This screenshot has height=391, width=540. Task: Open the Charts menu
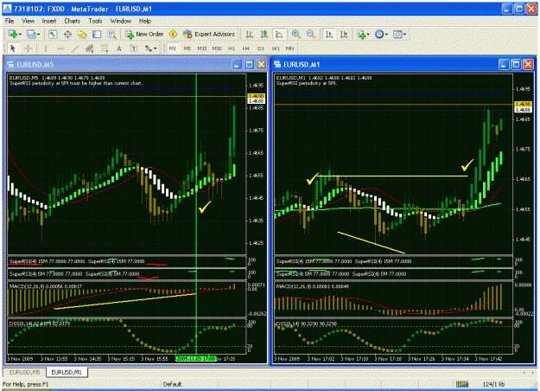click(x=72, y=21)
